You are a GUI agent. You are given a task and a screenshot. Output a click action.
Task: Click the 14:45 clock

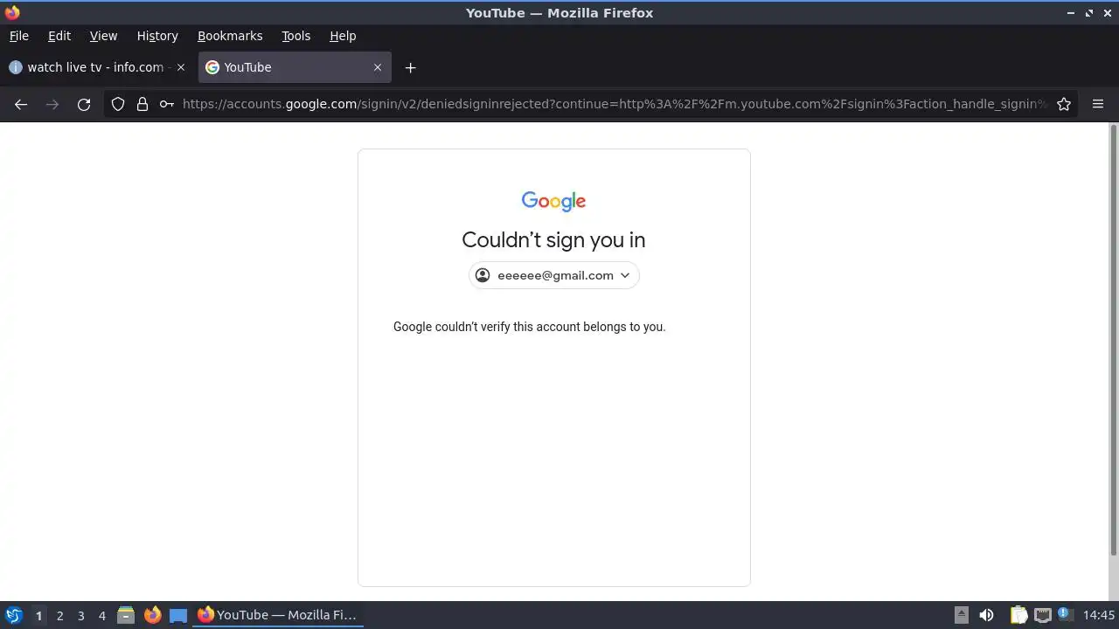[x=1099, y=615]
